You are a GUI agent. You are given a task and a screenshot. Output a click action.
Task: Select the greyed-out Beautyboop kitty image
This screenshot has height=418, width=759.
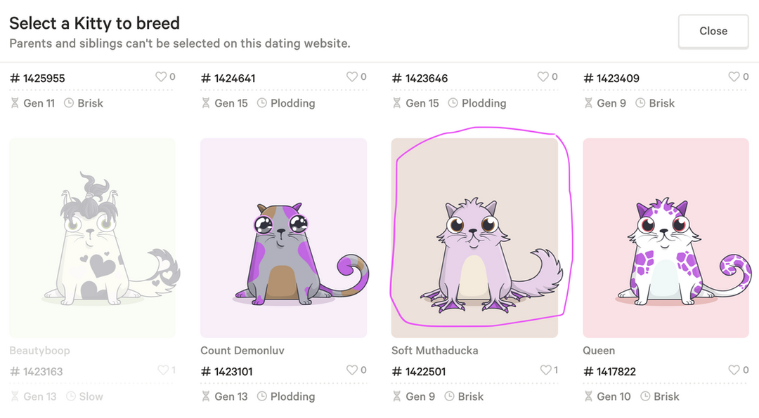pyautogui.click(x=92, y=238)
